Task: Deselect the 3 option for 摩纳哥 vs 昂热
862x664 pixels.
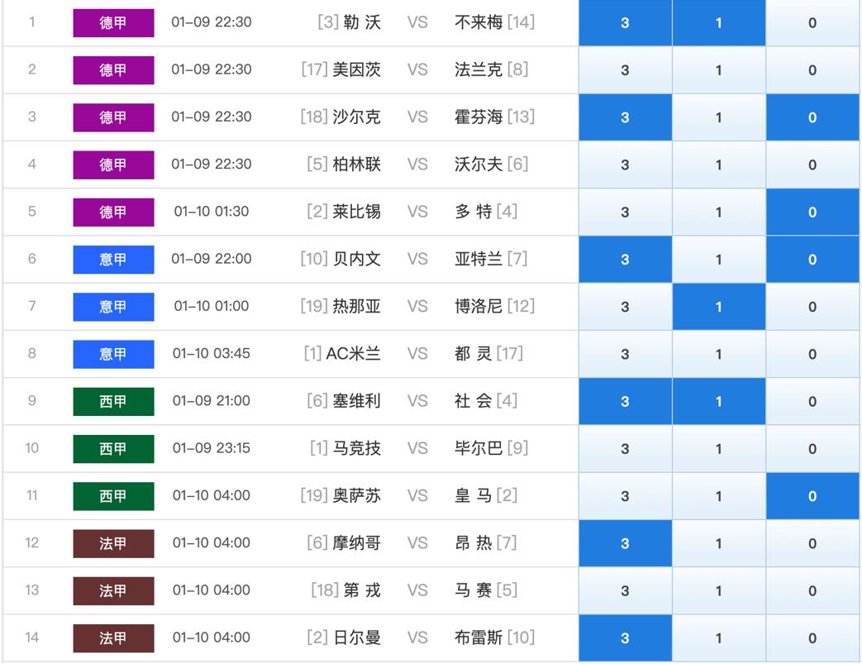Action: coord(625,543)
